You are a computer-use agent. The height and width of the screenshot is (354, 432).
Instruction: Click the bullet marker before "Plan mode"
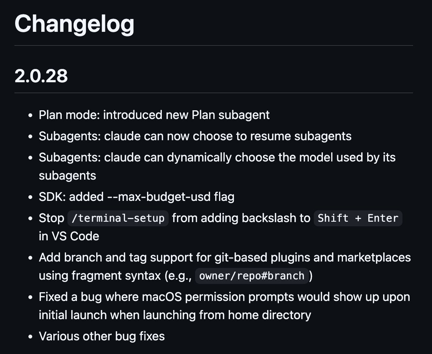[x=31, y=115]
